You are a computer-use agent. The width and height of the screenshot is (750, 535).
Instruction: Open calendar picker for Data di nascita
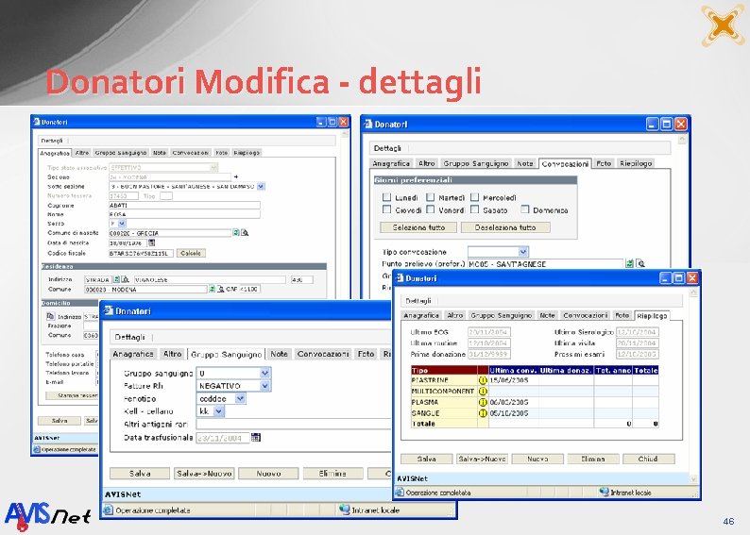pos(152,242)
